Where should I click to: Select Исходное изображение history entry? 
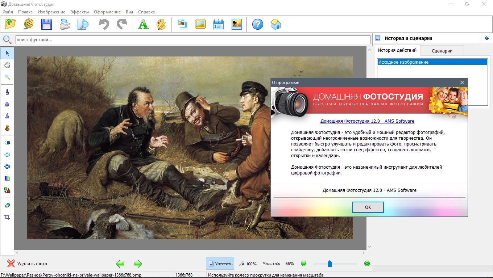click(432, 62)
